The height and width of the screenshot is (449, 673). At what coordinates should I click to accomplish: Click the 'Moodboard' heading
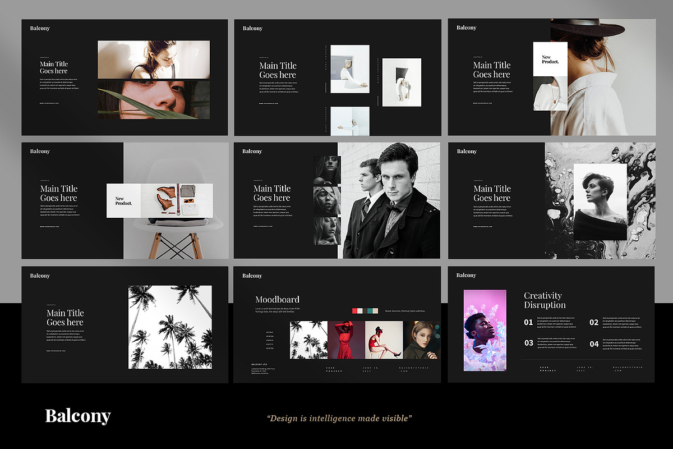(x=277, y=300)
